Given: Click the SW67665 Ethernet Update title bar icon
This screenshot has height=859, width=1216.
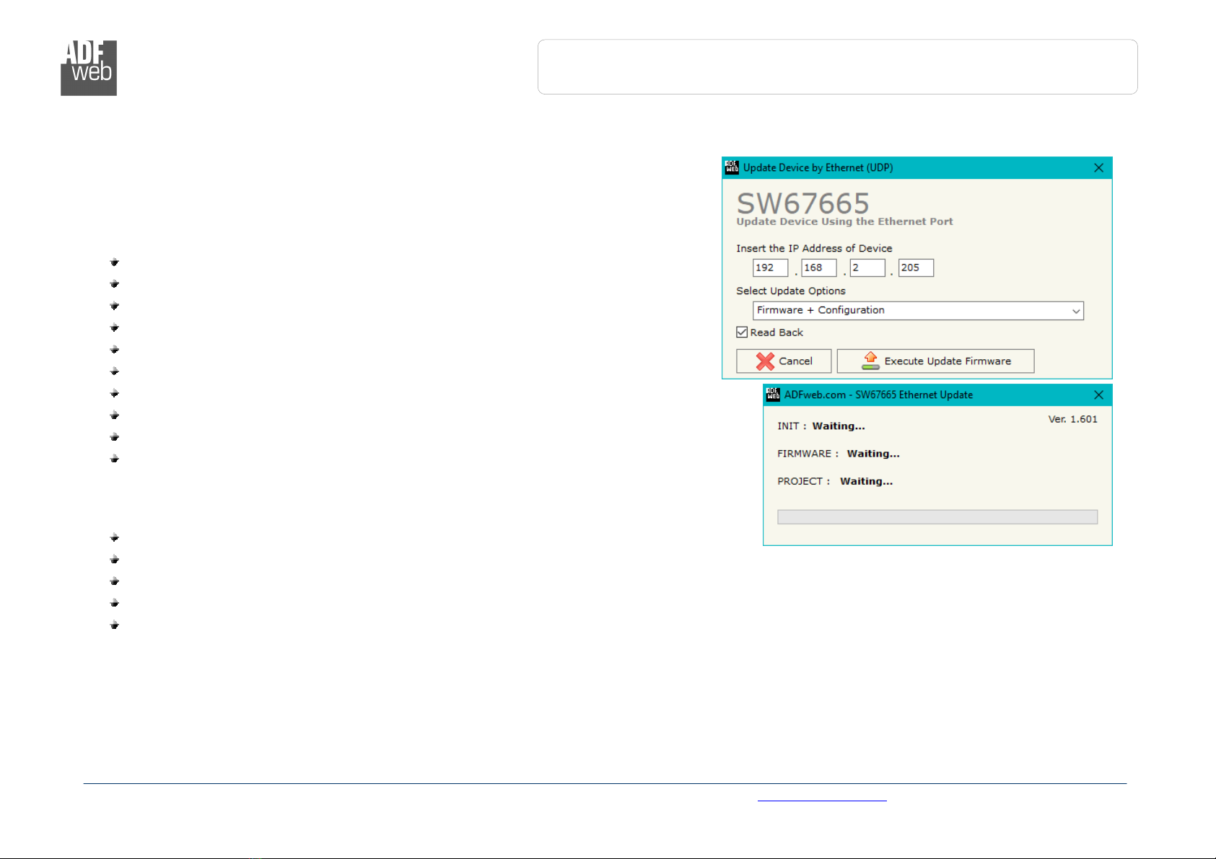Looking at the screenshot, I should pos(773,395).
